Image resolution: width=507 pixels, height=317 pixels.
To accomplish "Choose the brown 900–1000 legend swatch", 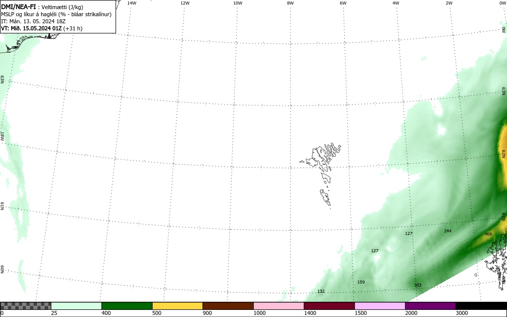I will 228,306.
